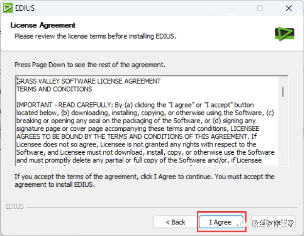The image size is (304, 236).
Task: Close the EDIUS installer window
Action: click(289, 8)
